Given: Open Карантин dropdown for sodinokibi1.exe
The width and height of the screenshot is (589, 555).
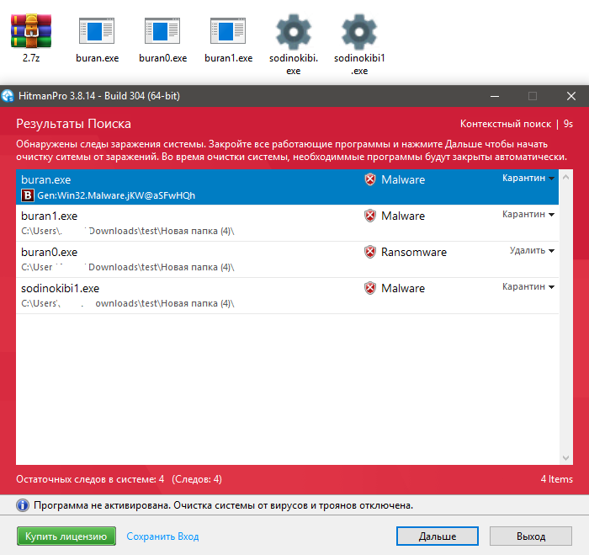Looking at the screenshot, I should tap(528, 287).
